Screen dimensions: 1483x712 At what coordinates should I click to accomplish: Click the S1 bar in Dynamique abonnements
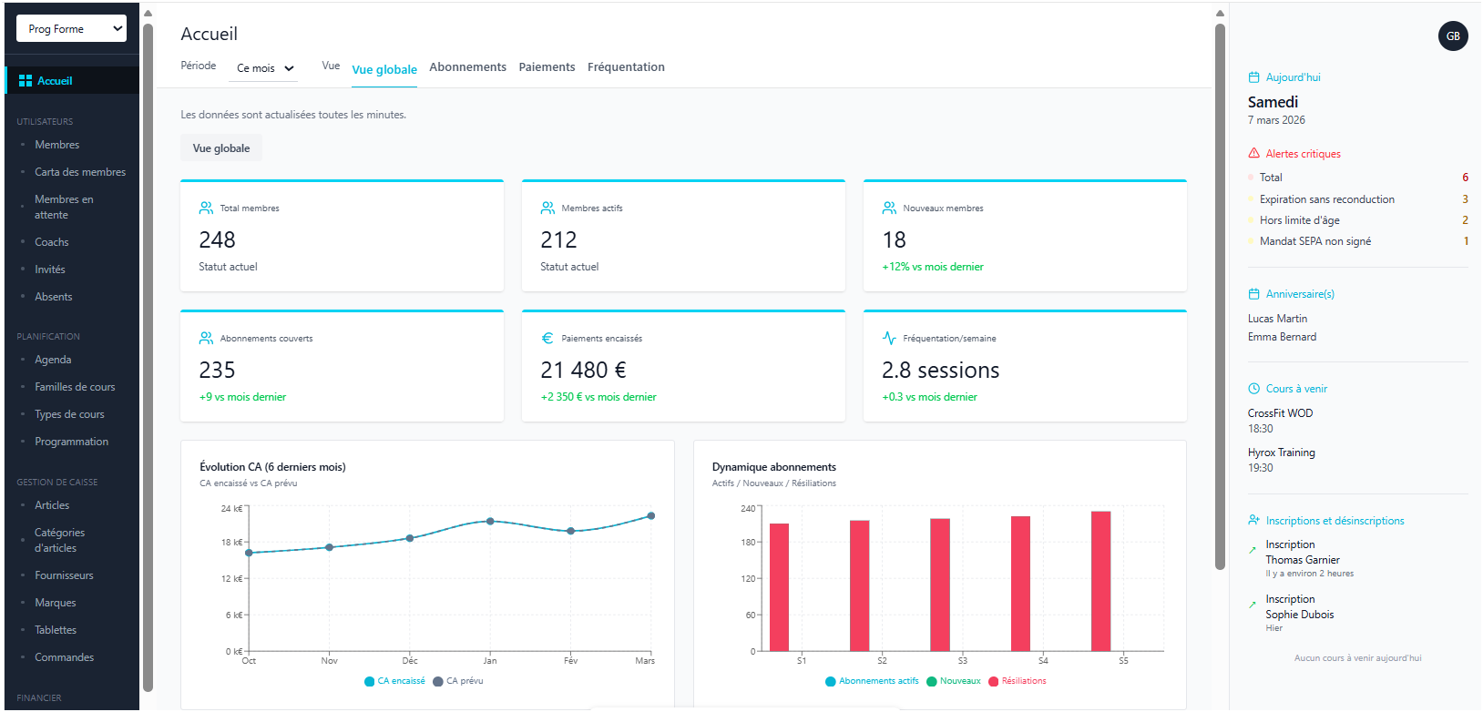pos(779,587)
